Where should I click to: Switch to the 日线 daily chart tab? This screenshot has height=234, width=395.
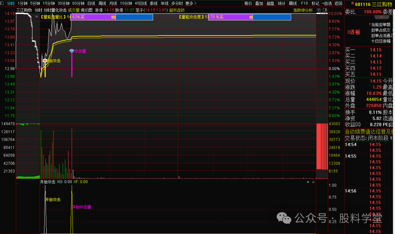click(91, 3)
